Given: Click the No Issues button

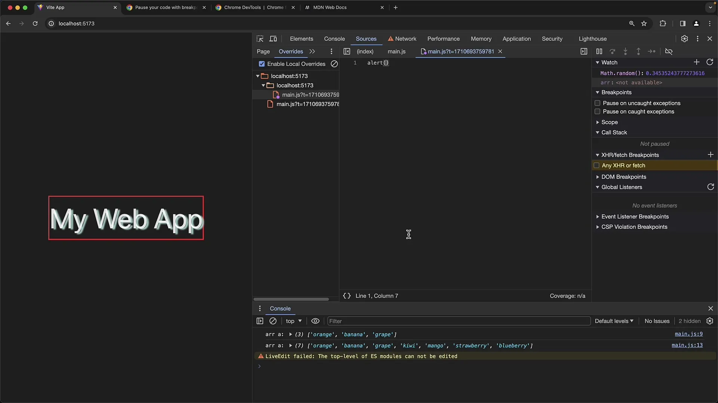Looking at the screenshot, I should (657, 321).
